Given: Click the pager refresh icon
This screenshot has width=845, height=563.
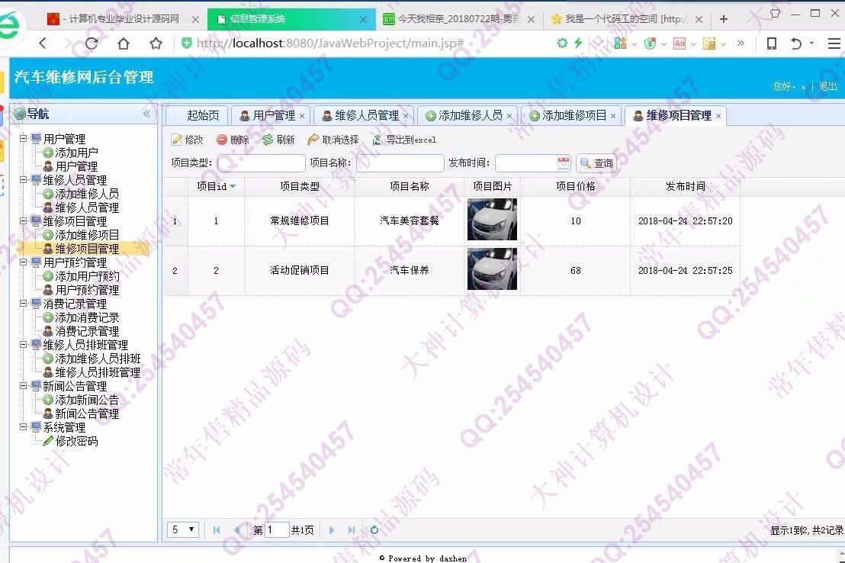Looking at the screenshot, I should point(374,530).
